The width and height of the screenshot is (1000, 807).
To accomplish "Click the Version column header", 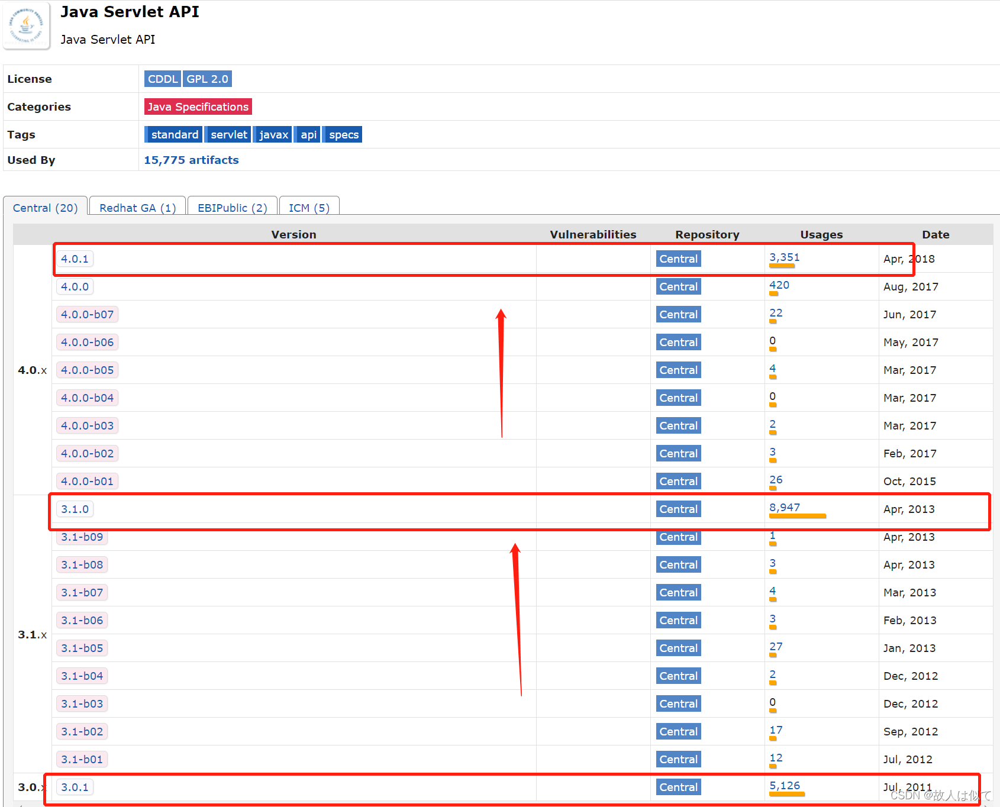I will [293, 234].
